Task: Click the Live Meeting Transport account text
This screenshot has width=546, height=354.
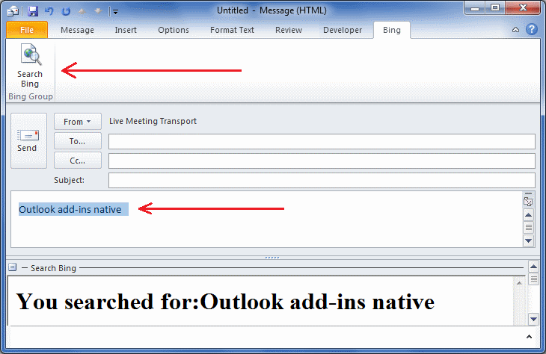Action: tap(153, 121)
